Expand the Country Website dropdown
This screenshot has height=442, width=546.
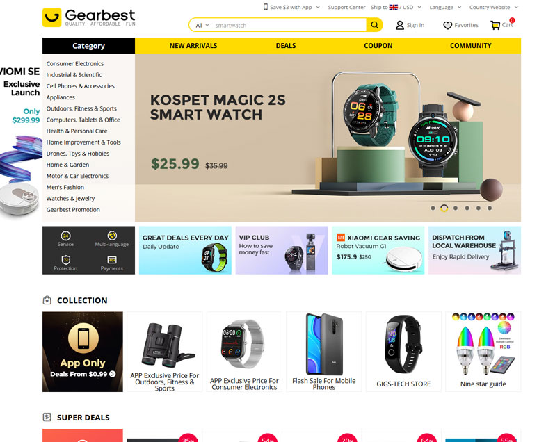494,8
